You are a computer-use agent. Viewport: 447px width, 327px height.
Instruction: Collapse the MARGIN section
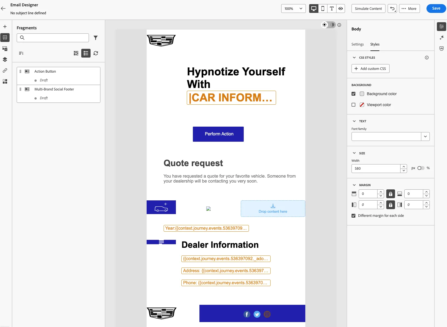click(x=354, y=185)
